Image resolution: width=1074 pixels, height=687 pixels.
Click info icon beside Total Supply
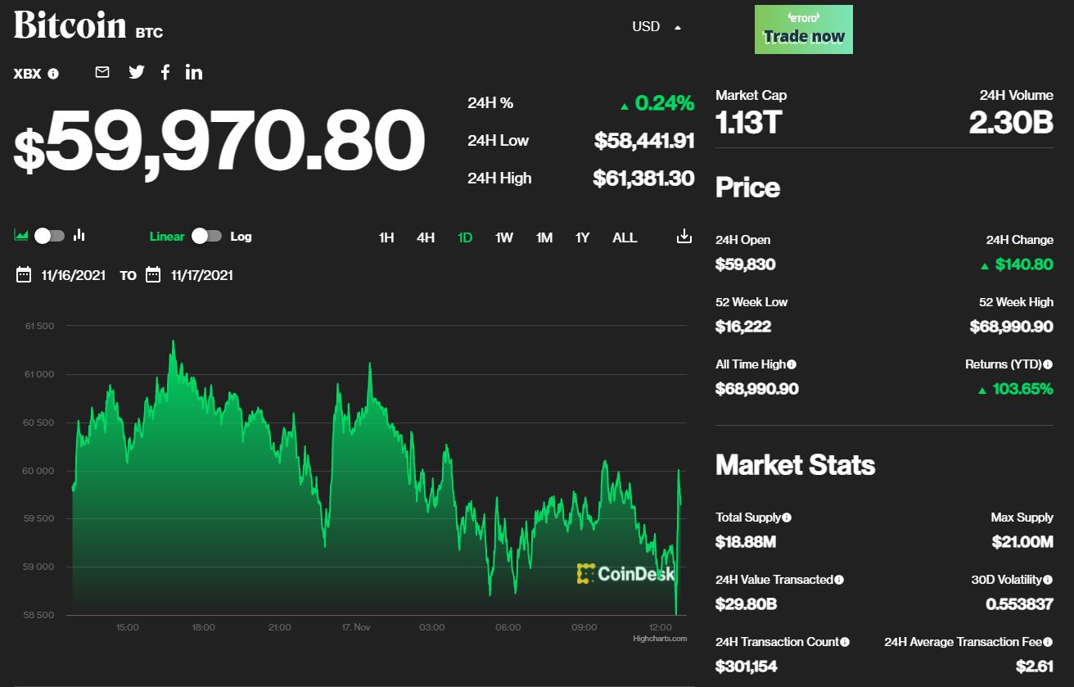(x=787, y=518)
